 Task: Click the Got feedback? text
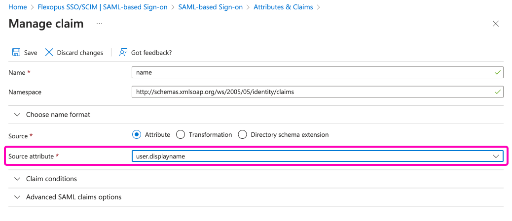151,53
